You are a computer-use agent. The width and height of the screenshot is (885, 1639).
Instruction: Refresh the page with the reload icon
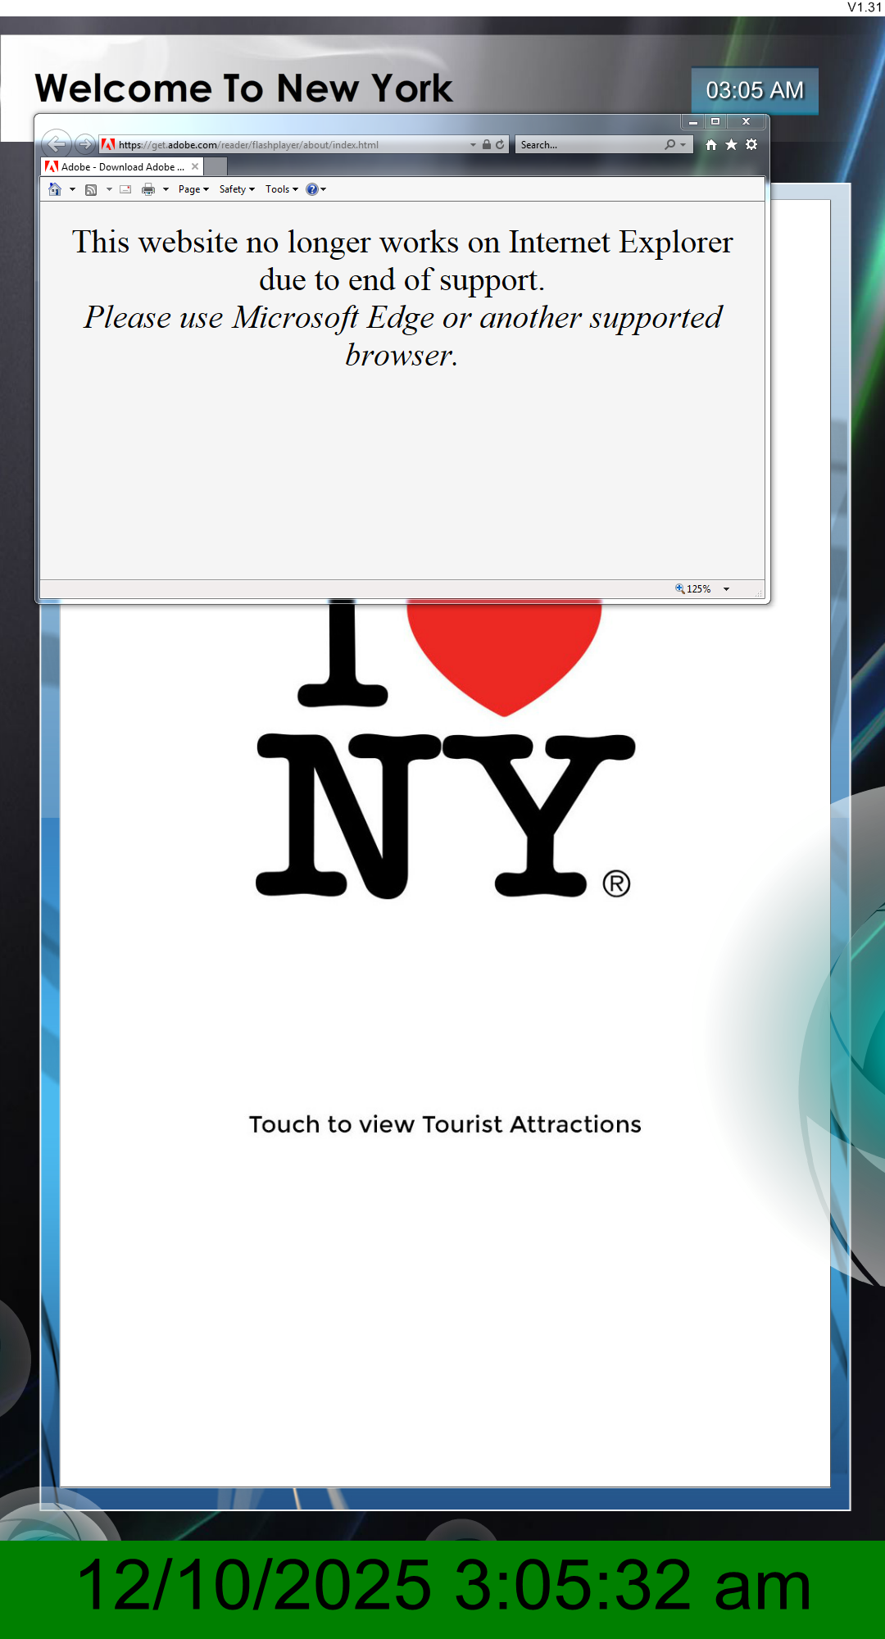[500, 144]
